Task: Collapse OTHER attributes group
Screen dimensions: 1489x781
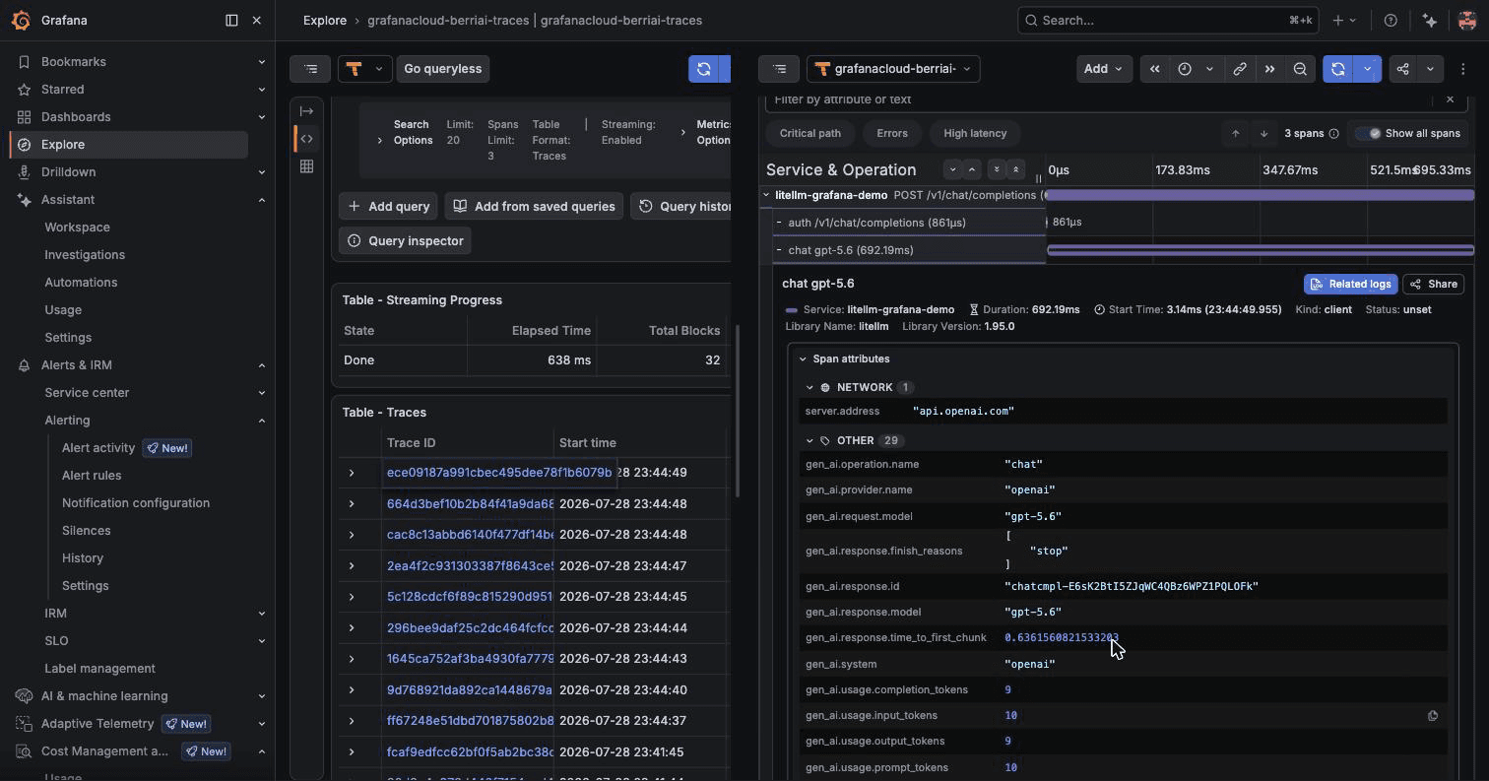Action: 809,441
